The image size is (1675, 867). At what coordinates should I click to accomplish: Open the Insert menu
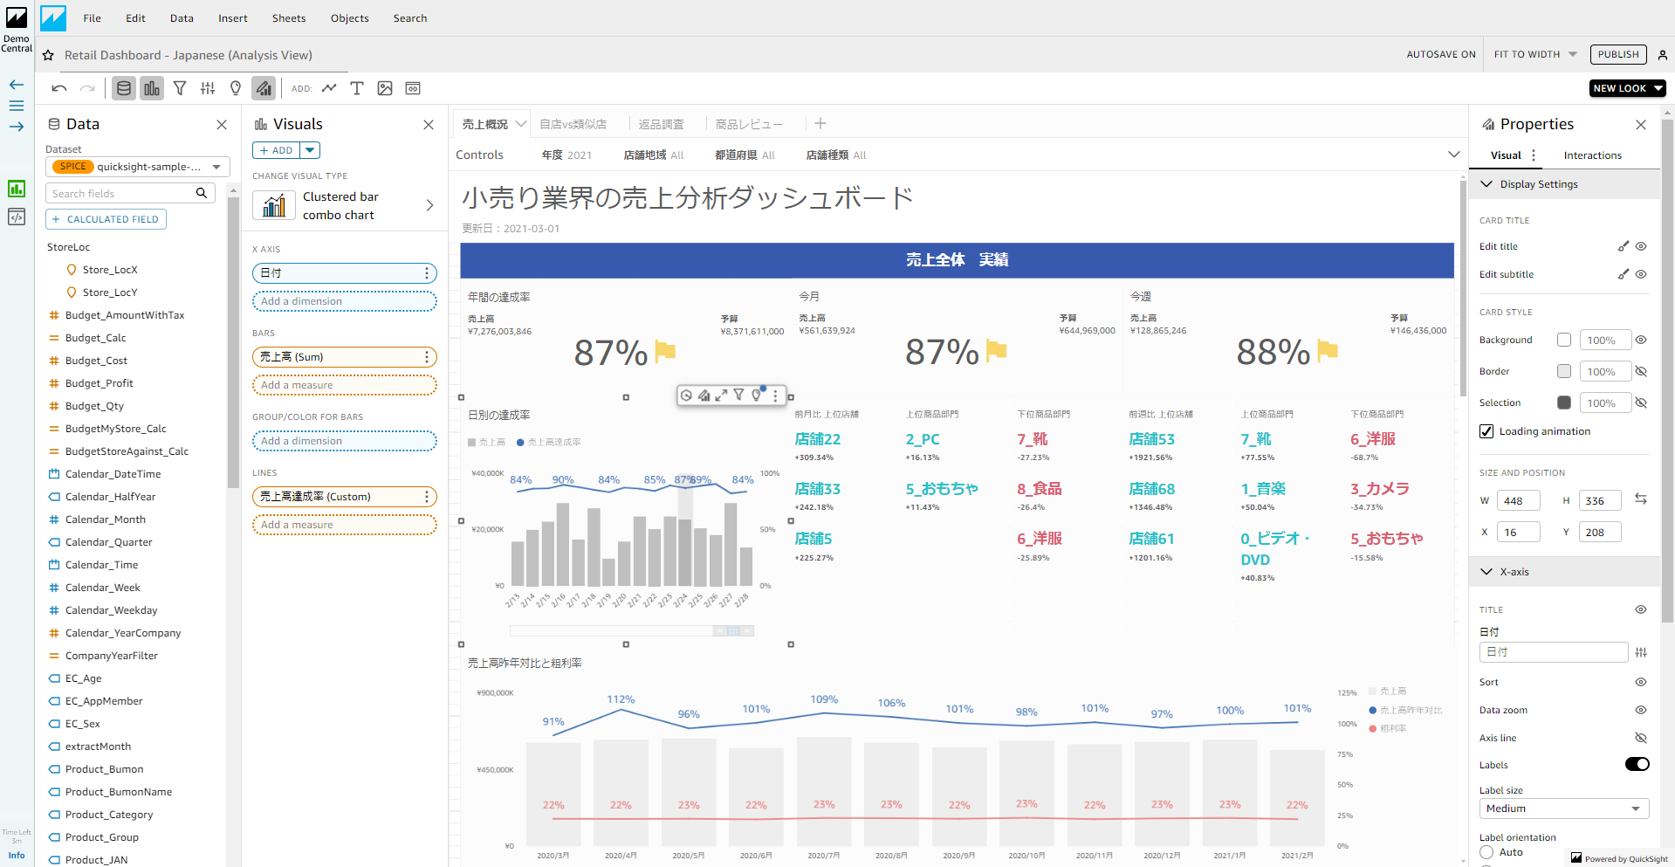(232, 17)
